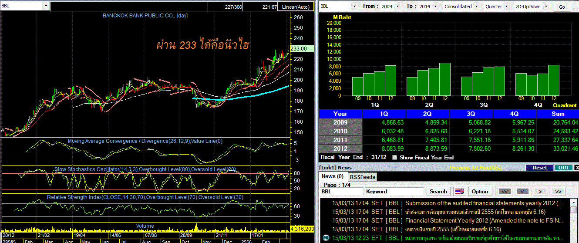Click the Relative Strength Index indicator title
The width and height of the screenshot is (579, 243).
pyautogui.click(x=145, y=197)
